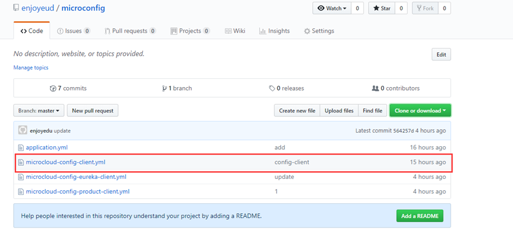Click the '16 hours ago' timestamp
The height and width of the screenshot is (234, 513).
pyautogui.click(x=428, y=148)
